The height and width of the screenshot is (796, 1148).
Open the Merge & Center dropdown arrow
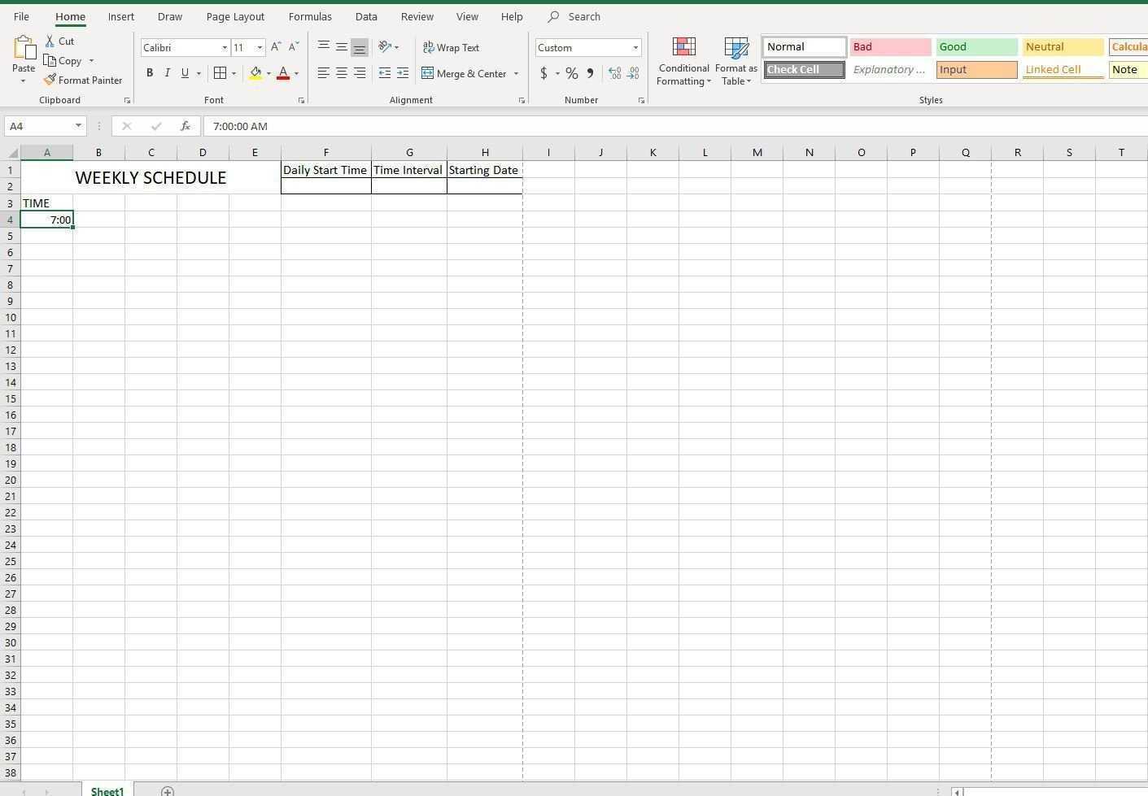[516, 73]
